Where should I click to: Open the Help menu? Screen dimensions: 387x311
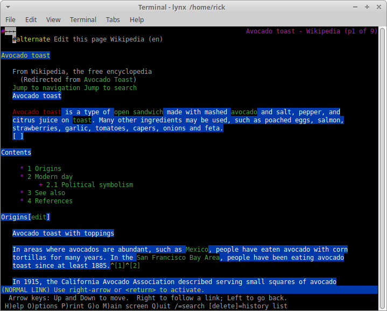point(137,19)
